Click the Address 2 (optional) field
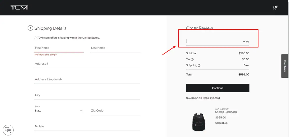The image size is (289, 137). pos(87,79)
